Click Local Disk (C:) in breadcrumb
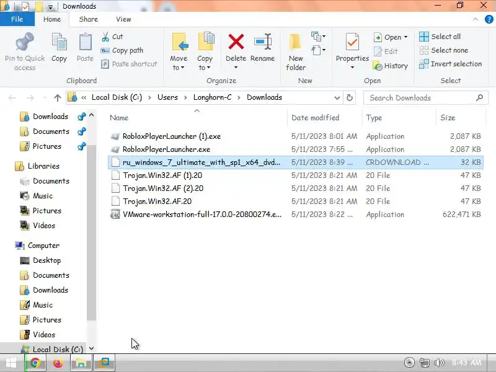Image resolution: width=496 pixels, height=372 pixels. coord(117,97)
